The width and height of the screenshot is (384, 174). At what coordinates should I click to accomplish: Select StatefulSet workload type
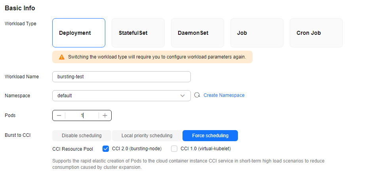point(138,33)
